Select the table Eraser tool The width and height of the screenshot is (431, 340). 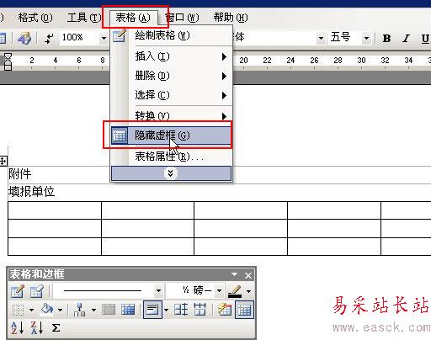(36, 291)
